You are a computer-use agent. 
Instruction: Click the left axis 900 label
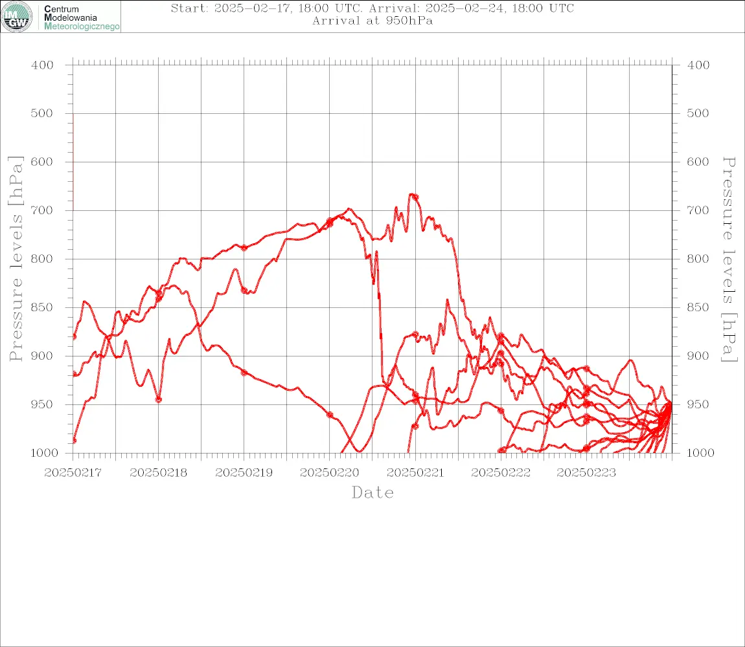[42, 356]
